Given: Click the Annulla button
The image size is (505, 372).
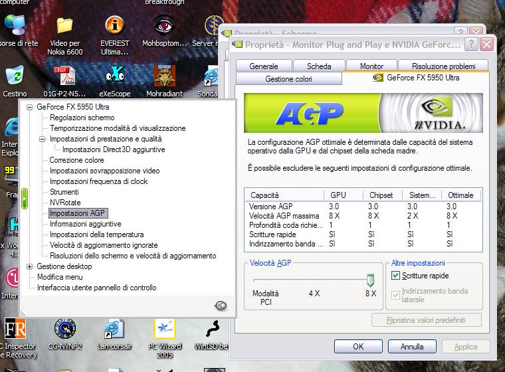Looking at the screenshot, I should click(x=412, y=347).
